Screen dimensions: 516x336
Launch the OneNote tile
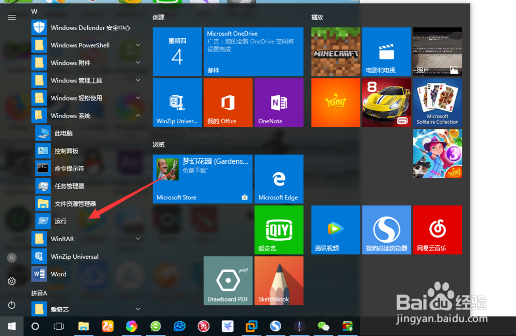(279, 103)
